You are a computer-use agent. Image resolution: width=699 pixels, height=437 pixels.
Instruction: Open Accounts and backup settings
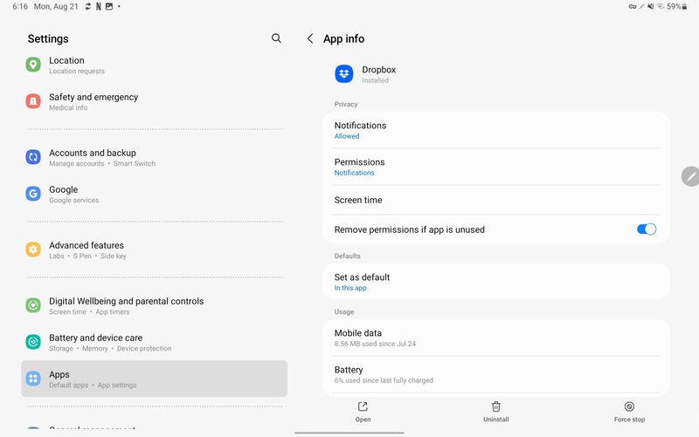154,157
